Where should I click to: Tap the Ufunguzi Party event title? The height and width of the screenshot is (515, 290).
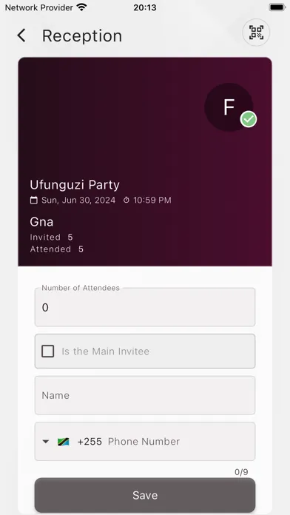75,184
